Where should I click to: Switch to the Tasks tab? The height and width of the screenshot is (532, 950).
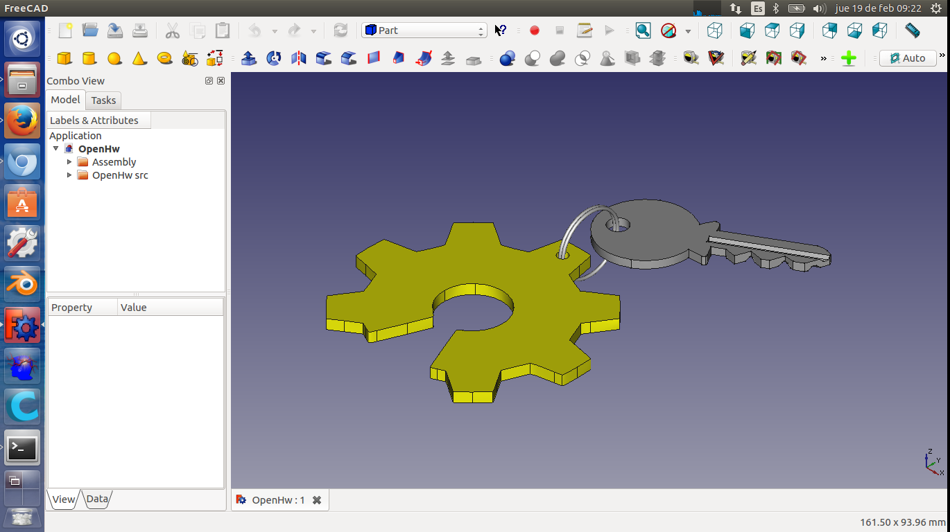[103, 100]
